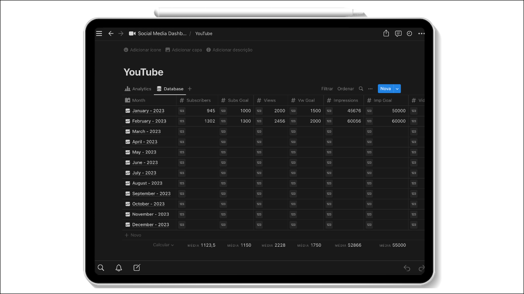Image resolution: width=524 pixels, height=294 pixels.
Task: Open the page options three-dot menu
Action: tap(421, 33)
